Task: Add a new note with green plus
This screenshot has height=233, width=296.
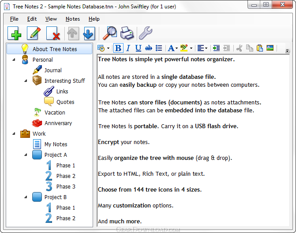Action: pos(15,33)
